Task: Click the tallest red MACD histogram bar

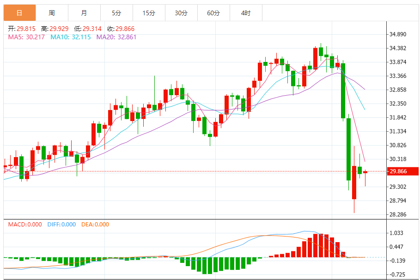Action: pos(321,245)
